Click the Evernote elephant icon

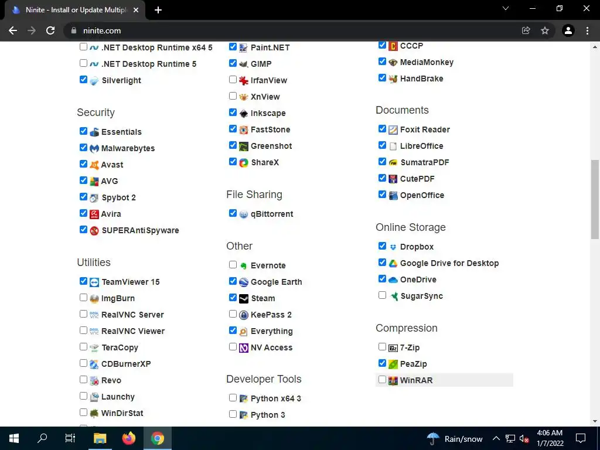click(244, 266)
